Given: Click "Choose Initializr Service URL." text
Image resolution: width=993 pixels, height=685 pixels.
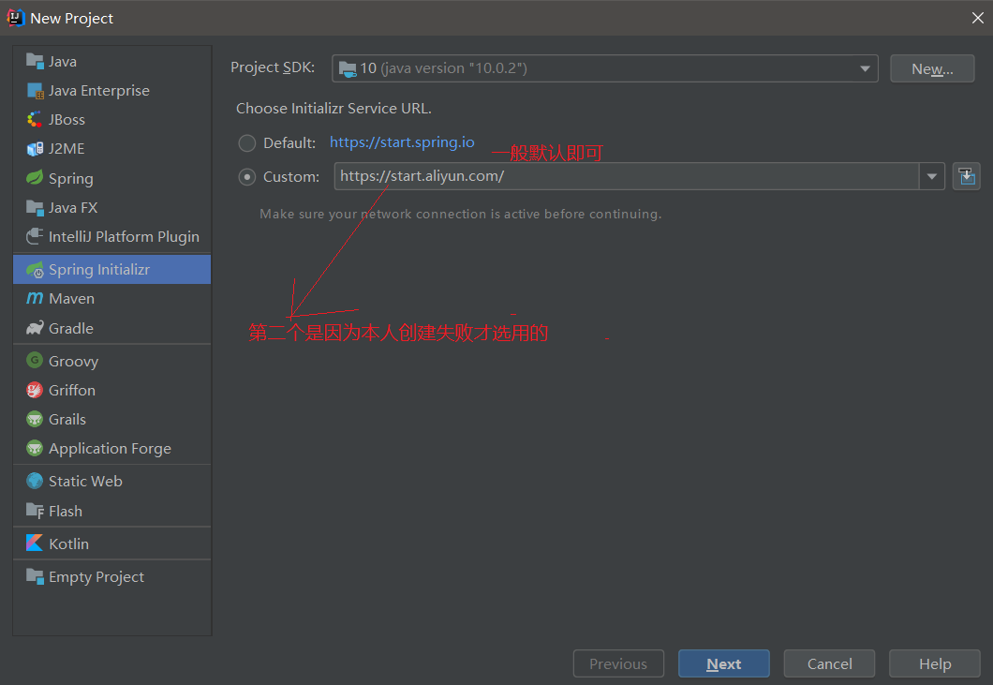Looking at the screenshot, I should pos(333,109).
